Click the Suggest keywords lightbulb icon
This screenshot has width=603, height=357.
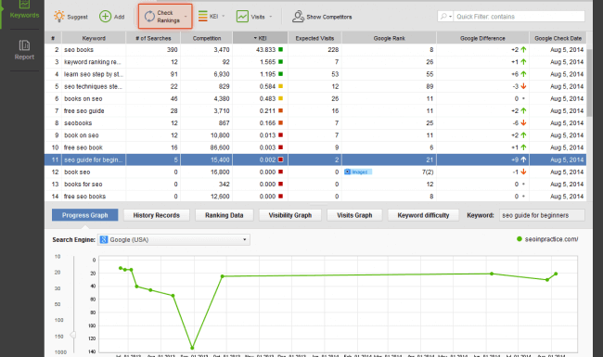click(59, 16)
